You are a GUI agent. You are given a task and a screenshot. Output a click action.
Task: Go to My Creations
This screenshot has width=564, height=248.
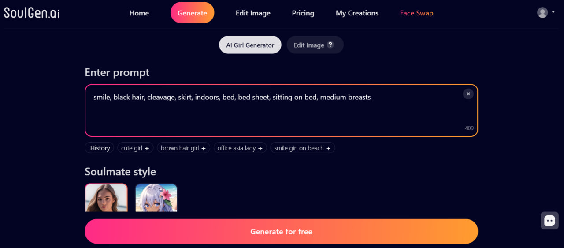coord(357,13)
